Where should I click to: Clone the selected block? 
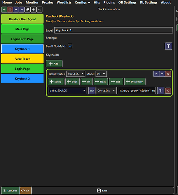[28, 10]
